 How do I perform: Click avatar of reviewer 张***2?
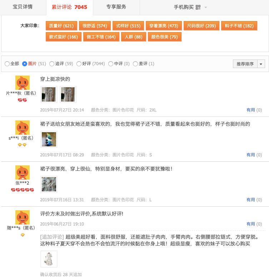23,172
